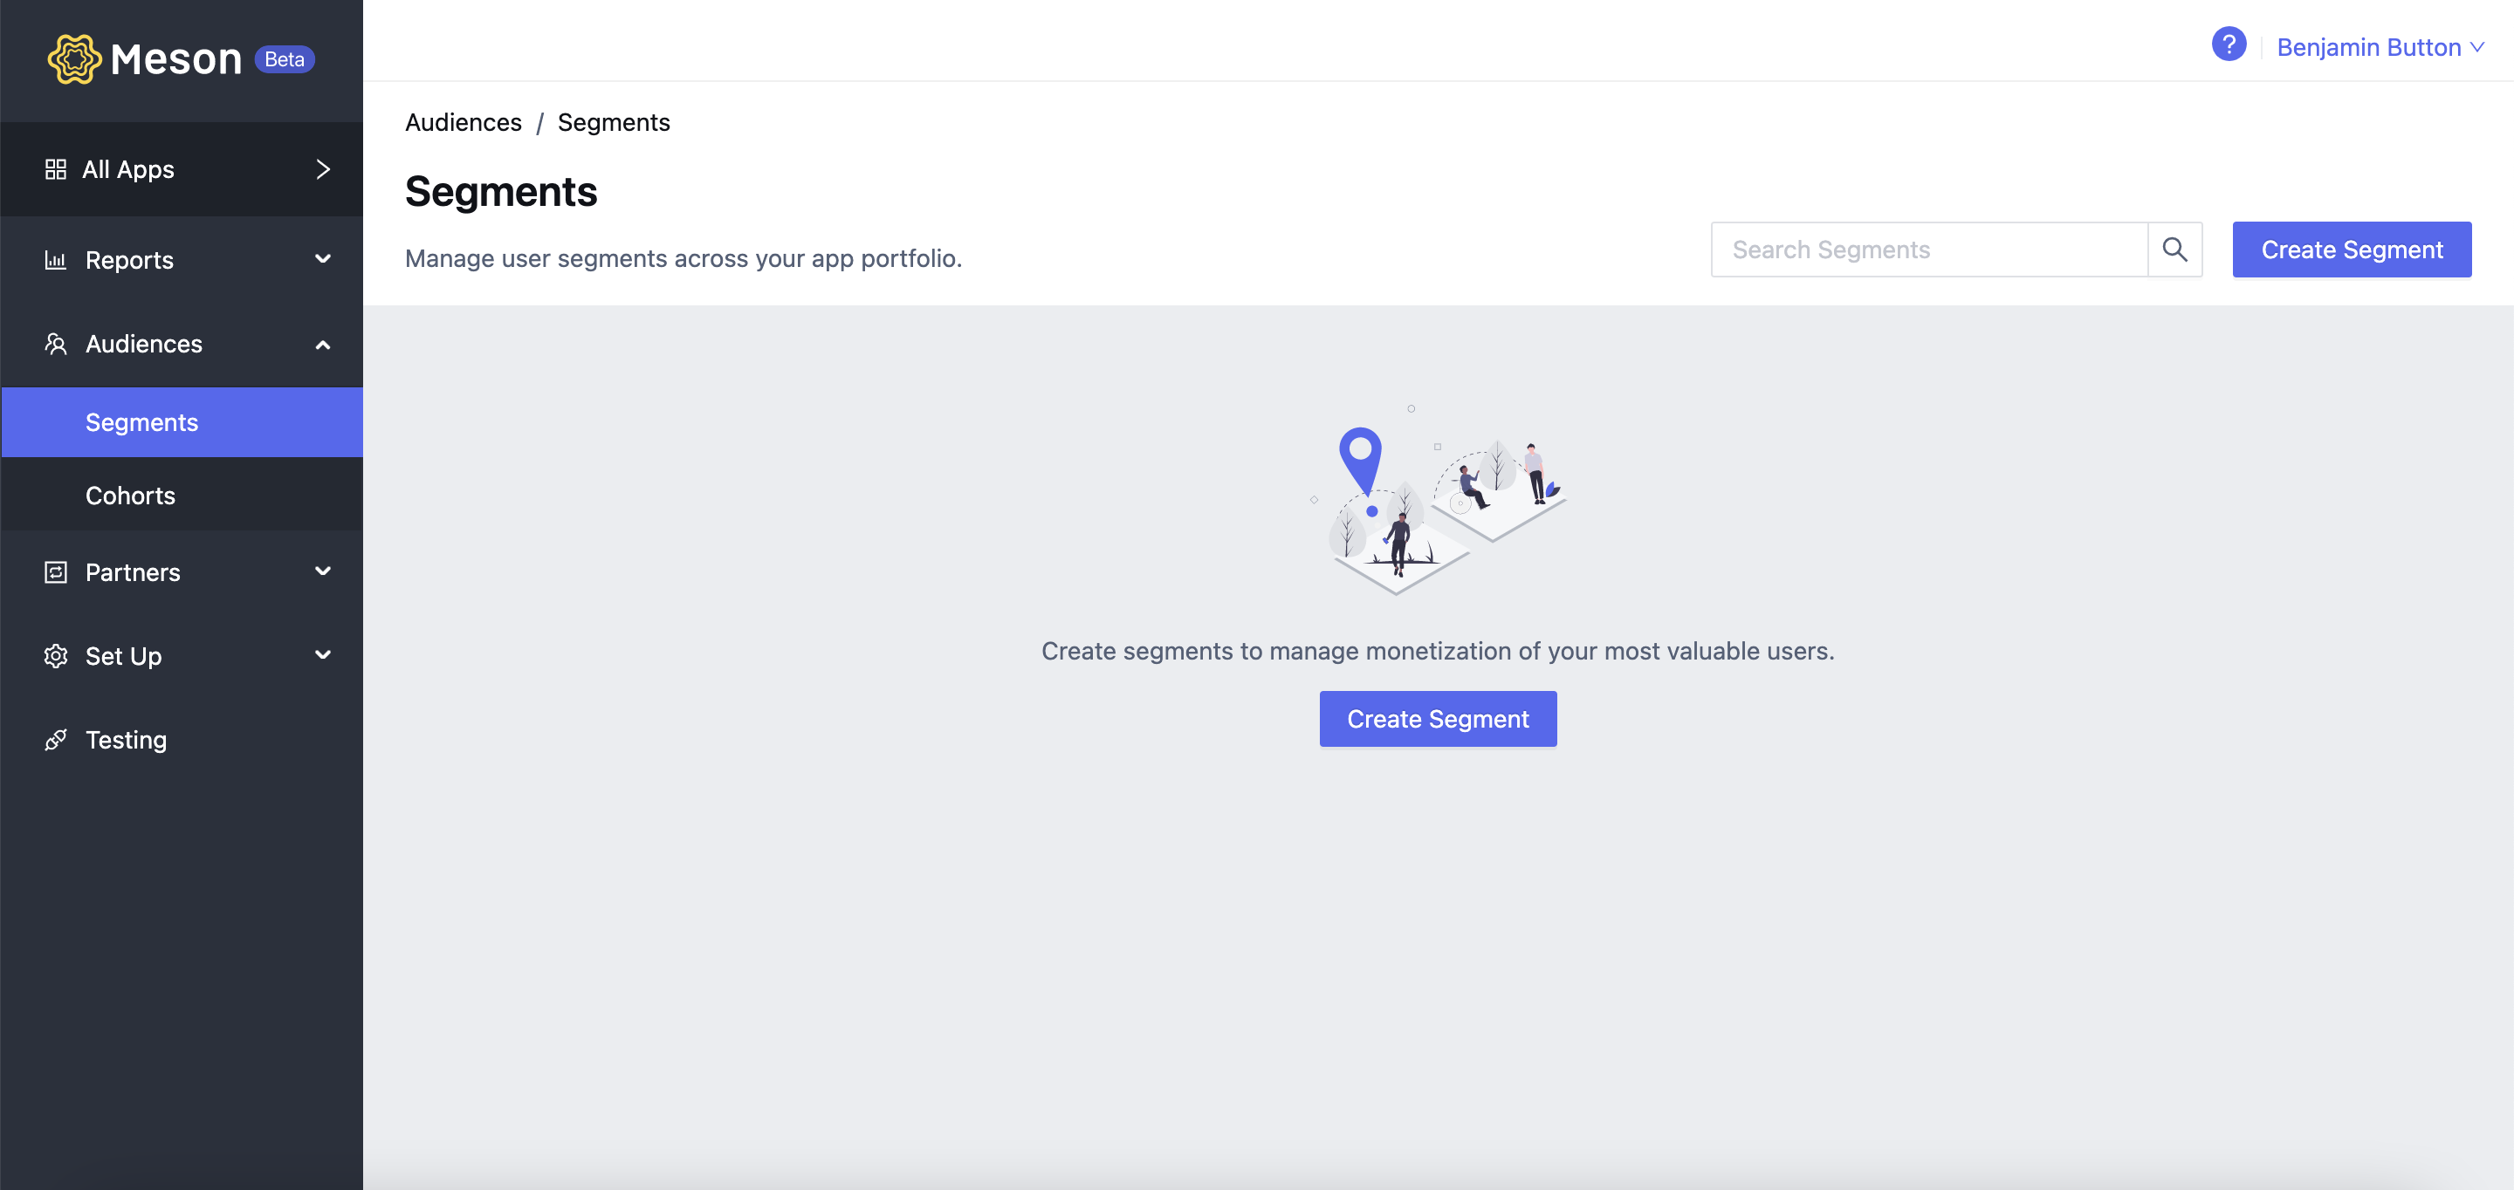The width and height of the screenshot is (2514, 1190).
Task: Expand the Reports chevron
Action: [323, 259]
